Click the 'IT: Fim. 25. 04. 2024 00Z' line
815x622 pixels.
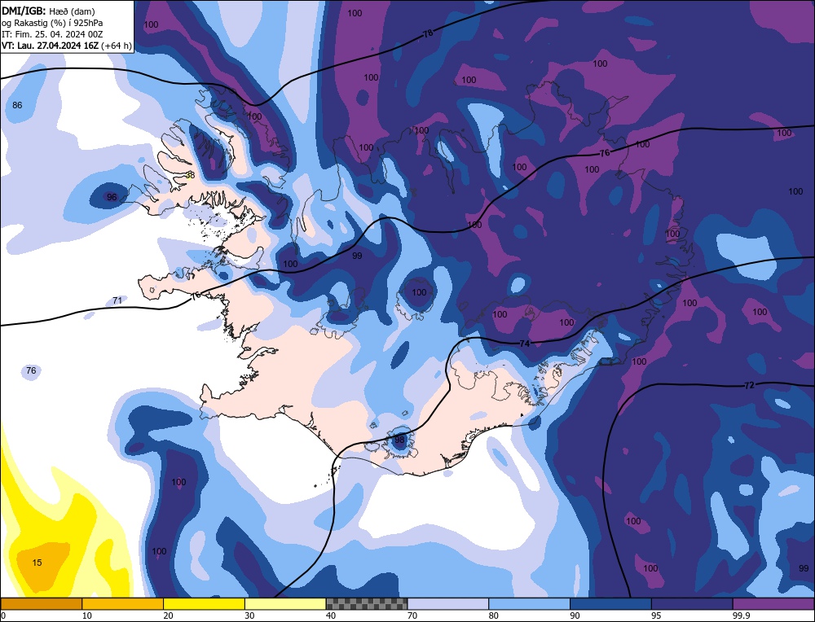coord(52,34)
